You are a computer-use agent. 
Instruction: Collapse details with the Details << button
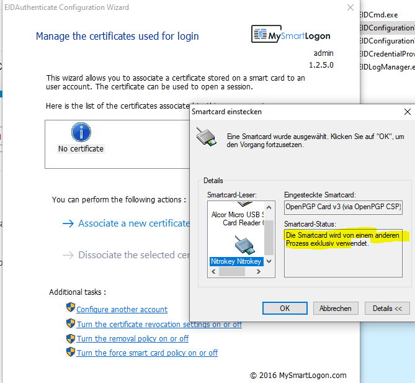click(387, 309)
